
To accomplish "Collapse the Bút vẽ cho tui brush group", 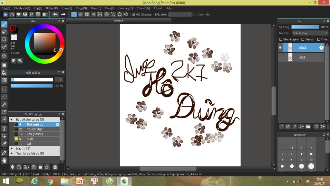I will point(12,119).
